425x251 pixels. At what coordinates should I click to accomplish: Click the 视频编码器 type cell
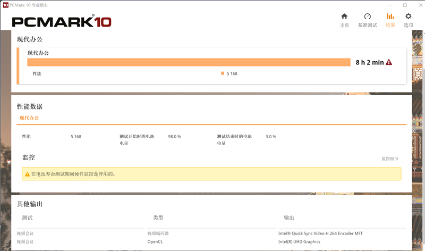pyautogui.click(x=158, y=233)
